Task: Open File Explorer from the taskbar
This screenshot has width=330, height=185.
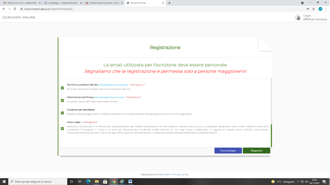Action: coord(97,181)
